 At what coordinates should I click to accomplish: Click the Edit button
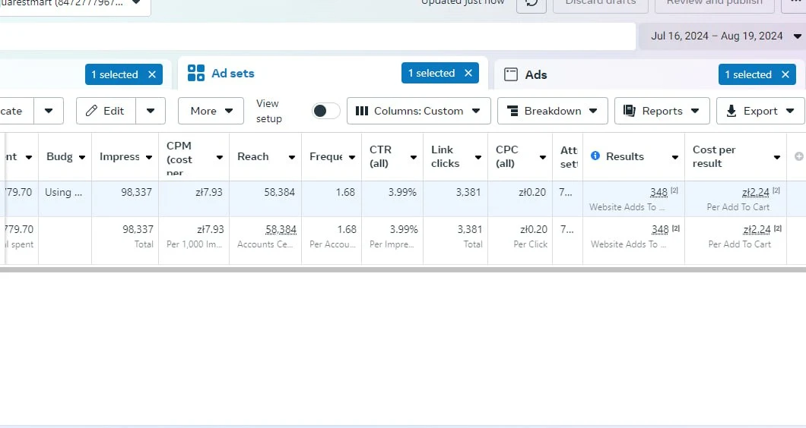[106, 111]
